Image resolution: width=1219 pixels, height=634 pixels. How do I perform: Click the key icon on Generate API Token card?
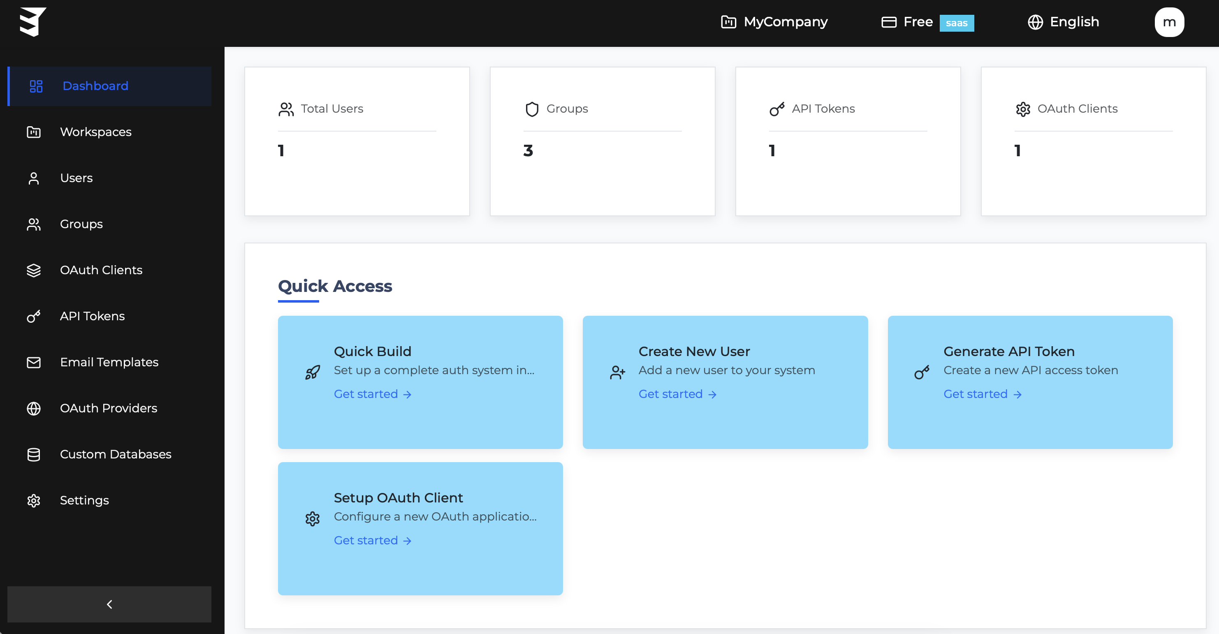tap(922, 373)
